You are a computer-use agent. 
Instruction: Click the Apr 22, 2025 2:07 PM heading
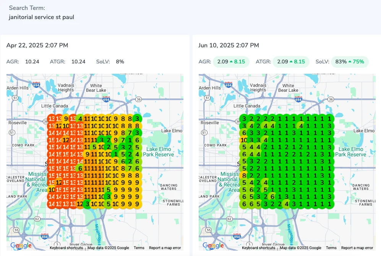37,45
